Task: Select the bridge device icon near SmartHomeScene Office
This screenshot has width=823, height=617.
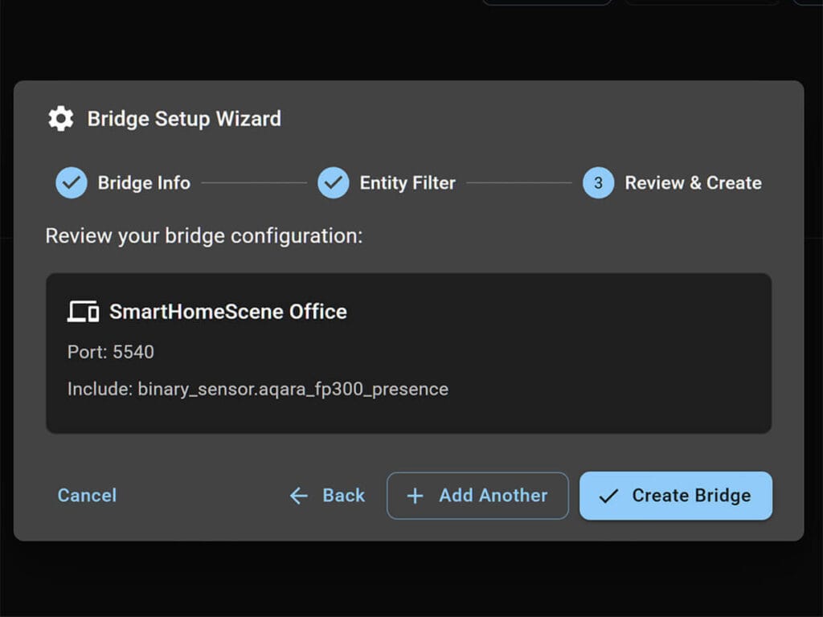Action: click(82, 311)
